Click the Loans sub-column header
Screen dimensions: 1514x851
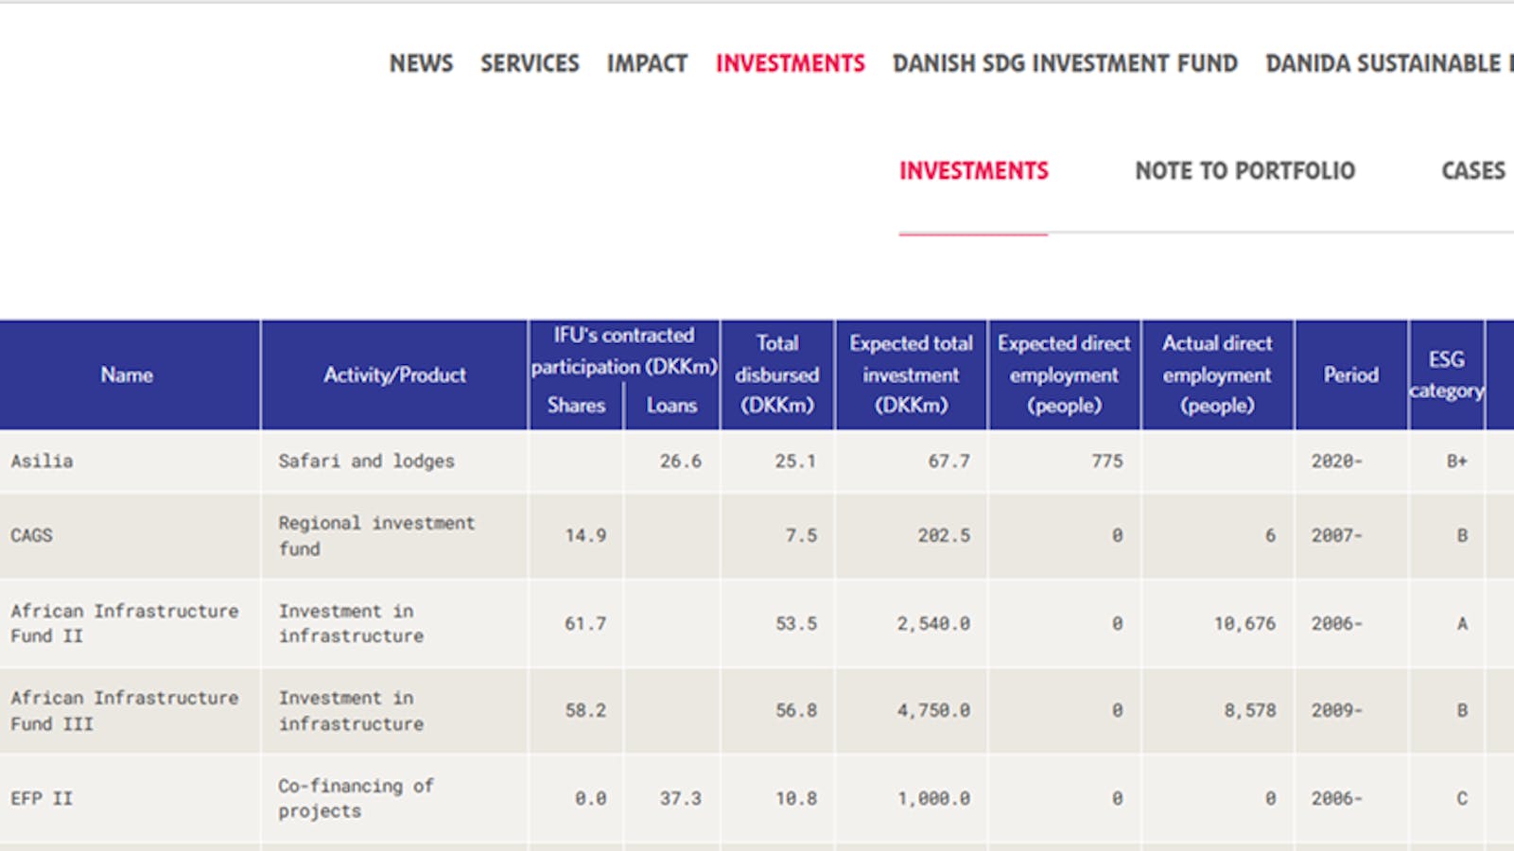(671, 406)
